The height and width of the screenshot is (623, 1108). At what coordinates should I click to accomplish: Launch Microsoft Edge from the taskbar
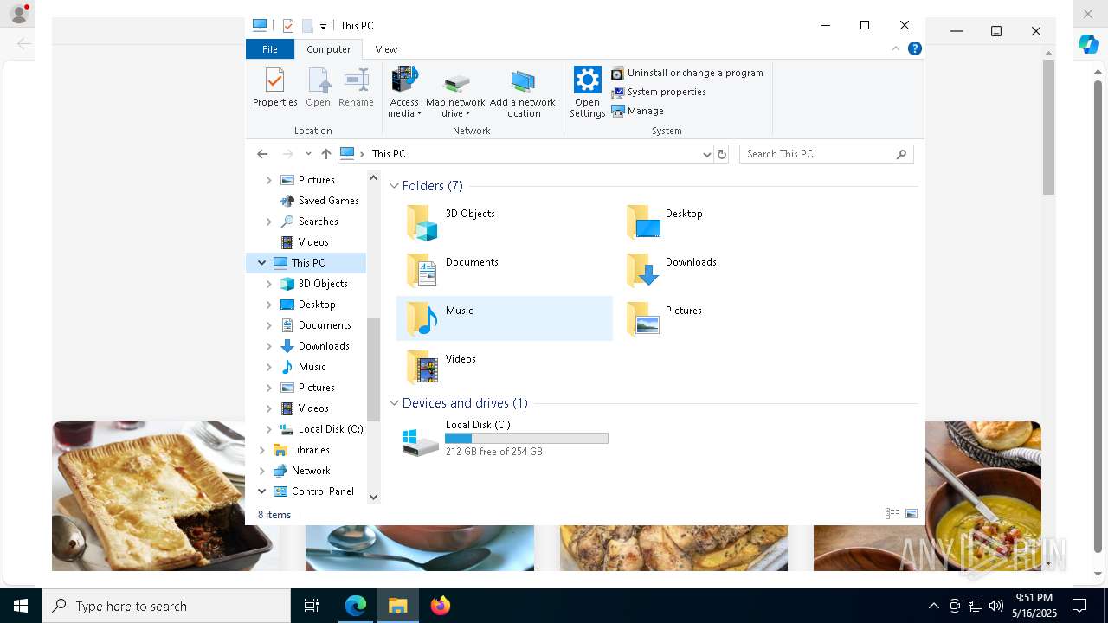[356, 606]
